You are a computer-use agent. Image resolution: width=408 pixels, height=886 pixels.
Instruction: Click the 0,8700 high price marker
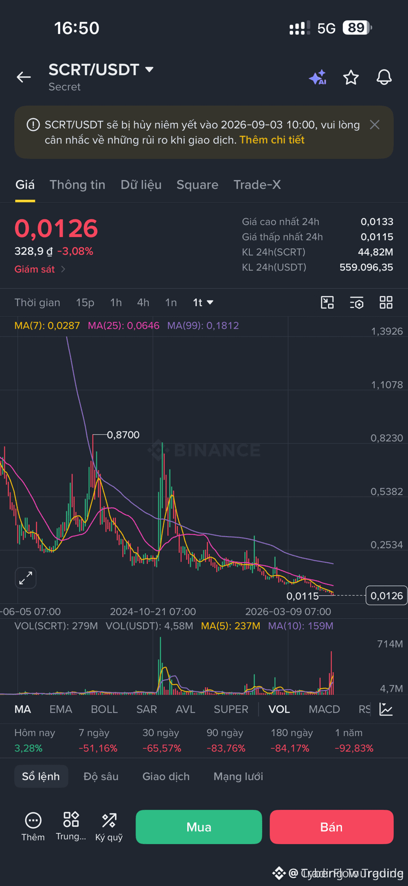pyautogui.click(x=123, y=435)
